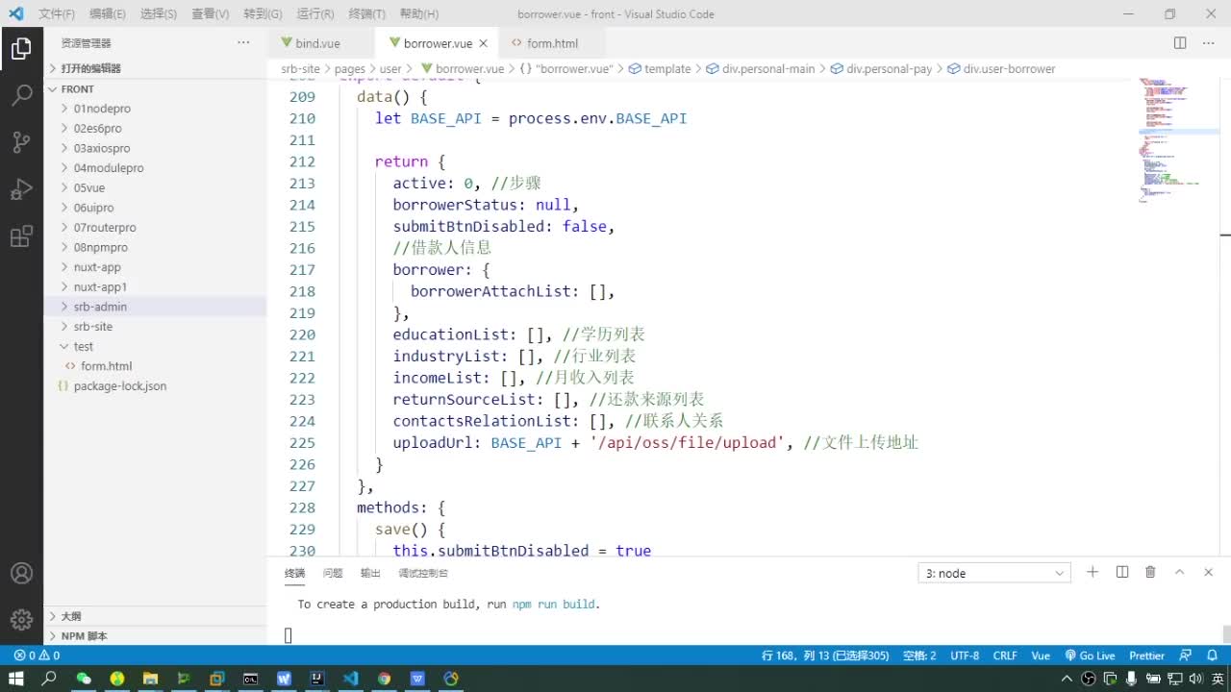Click line number 220 in the gutter
This screenshot has width=1231, height=692.
pos(302,334)
